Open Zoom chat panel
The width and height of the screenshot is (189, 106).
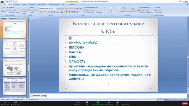(x=87, y=103)
